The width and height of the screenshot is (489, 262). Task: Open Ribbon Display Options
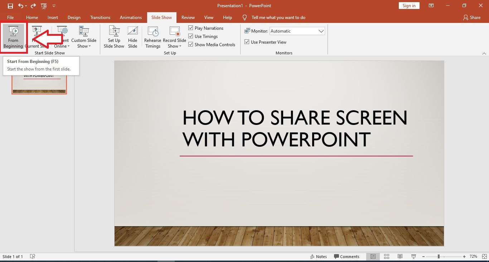431,6
